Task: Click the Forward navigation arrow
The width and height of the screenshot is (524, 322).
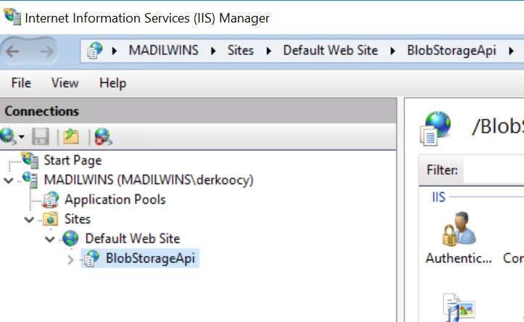Action: [46, 50]
